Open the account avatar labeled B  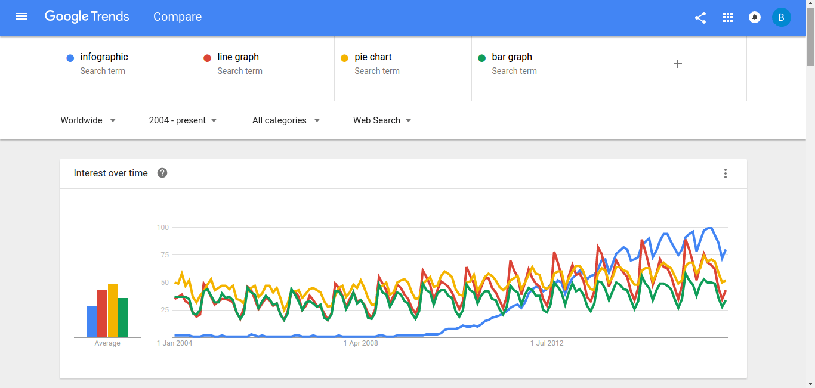pos(782,17)
